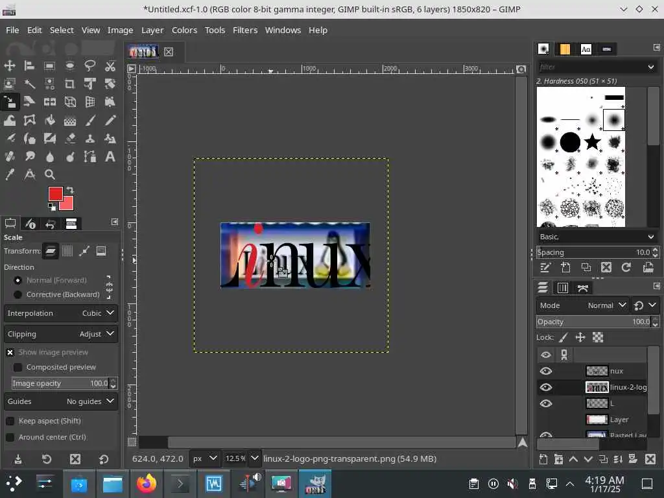The height and width of the screenshot is (498, 664).
Task: Select the Free Select lasso tool
Action: click(x=89, y=65)
